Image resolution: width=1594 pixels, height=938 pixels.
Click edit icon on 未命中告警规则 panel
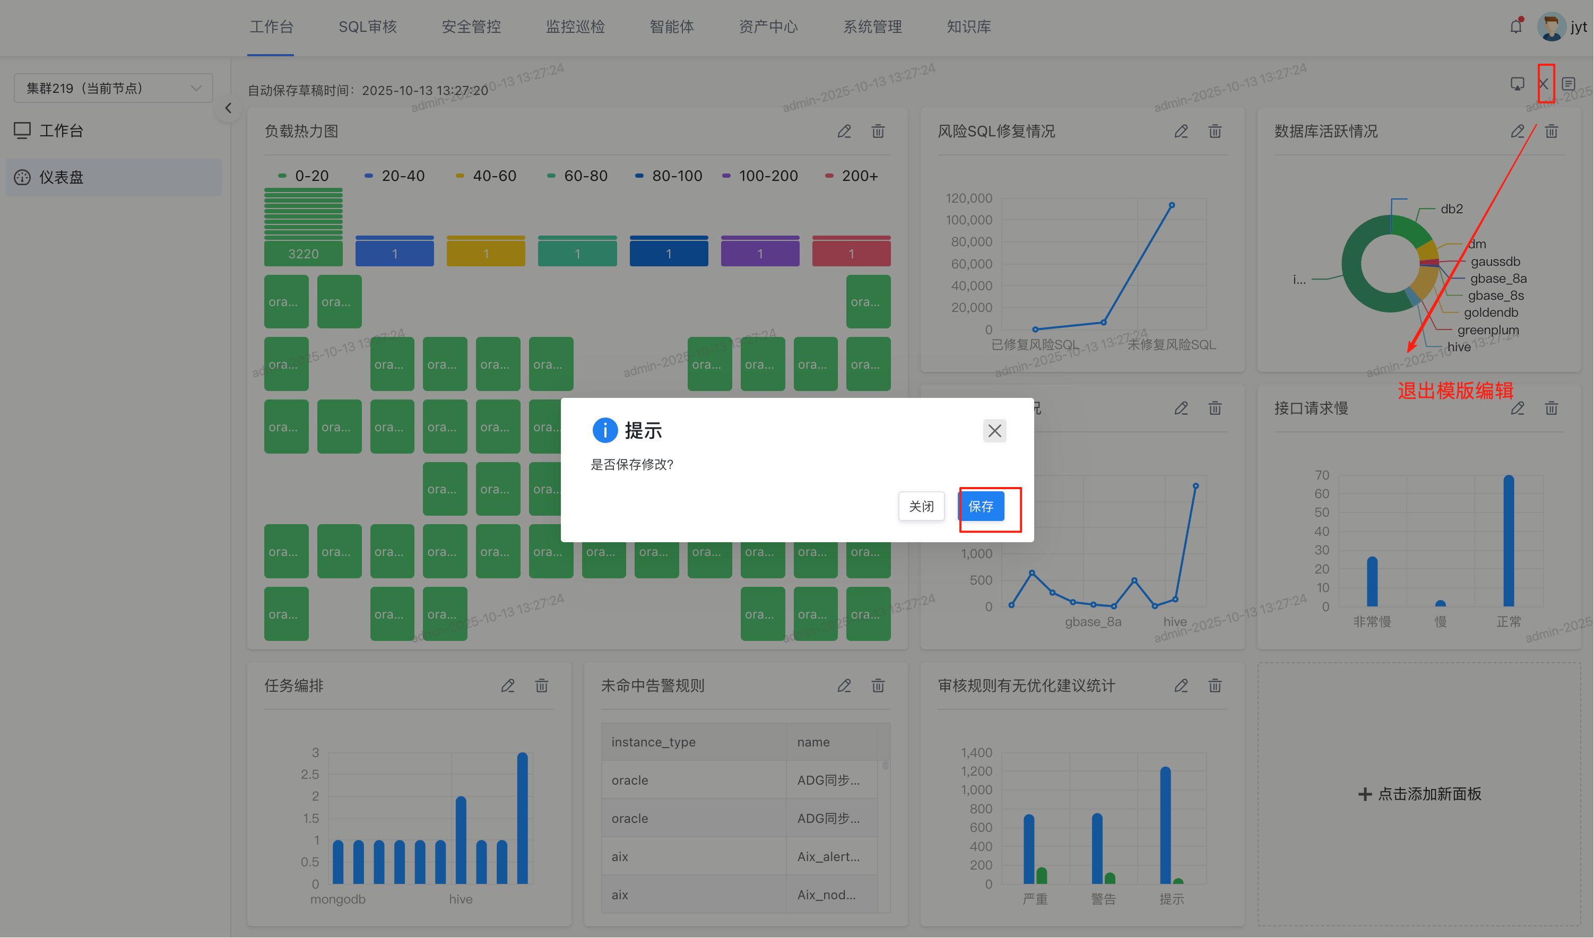[844, 685]
